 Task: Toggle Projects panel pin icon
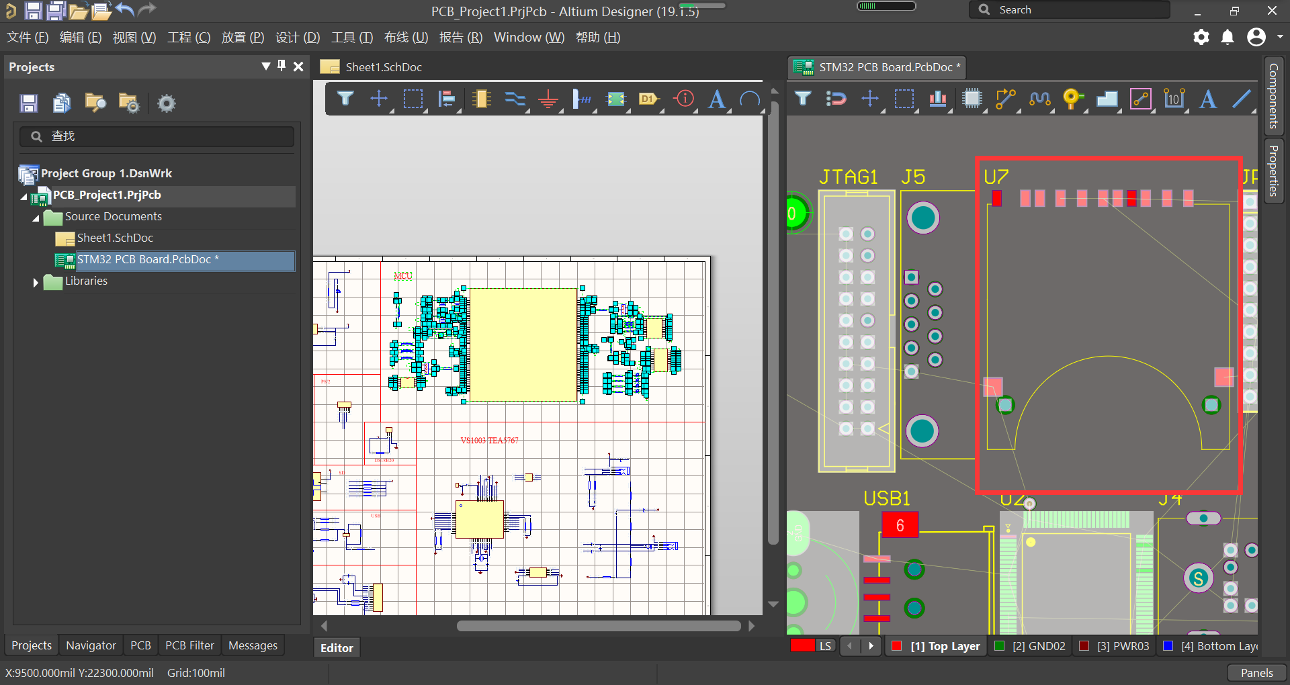pos(282,66)
